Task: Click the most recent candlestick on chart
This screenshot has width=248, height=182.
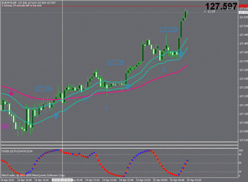Action: (x=187, y=12)
